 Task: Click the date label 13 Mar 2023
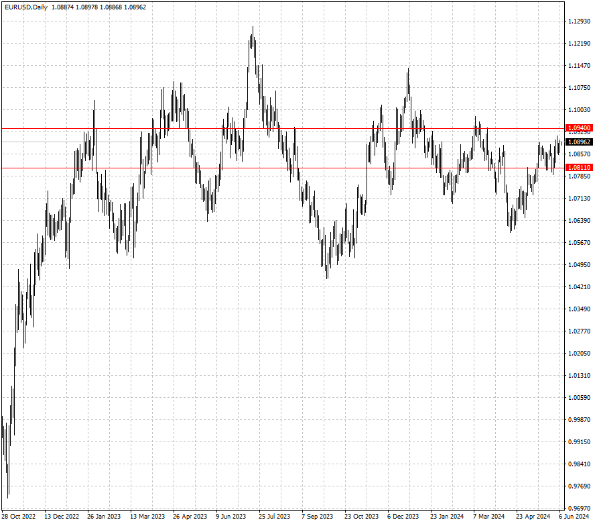pos(147,517)
